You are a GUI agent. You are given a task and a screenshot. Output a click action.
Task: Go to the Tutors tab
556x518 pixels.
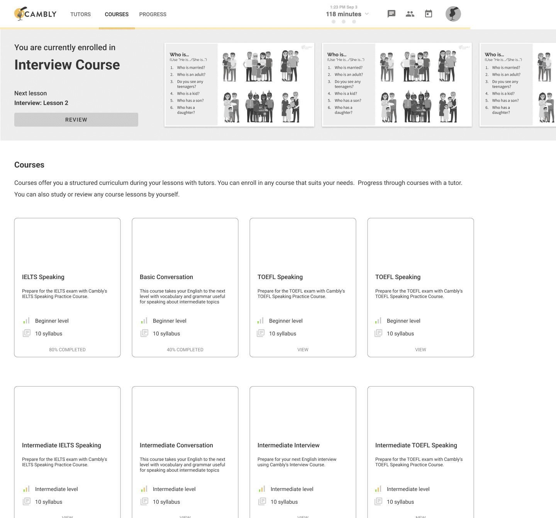[x=81, y=14]
